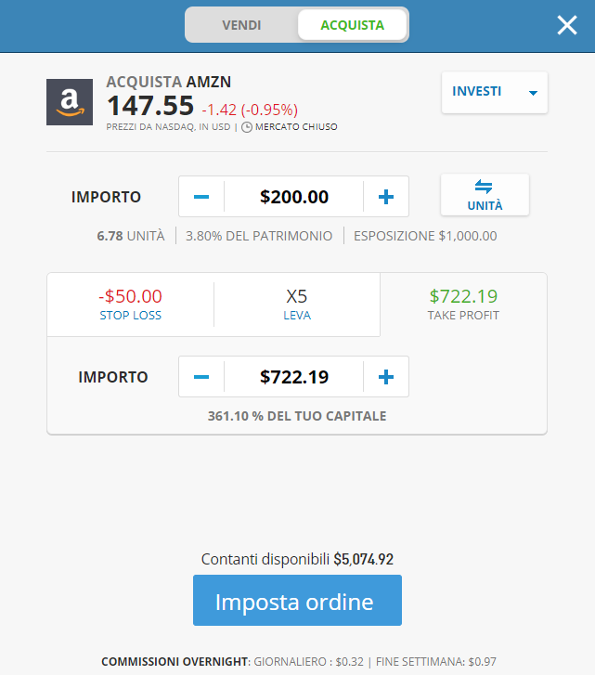Close the order dialog with the X icon

pyautogui.click(x=567, y=25)
